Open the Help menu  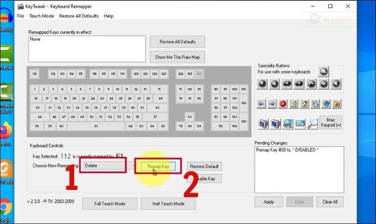click(x=108, y=16)
